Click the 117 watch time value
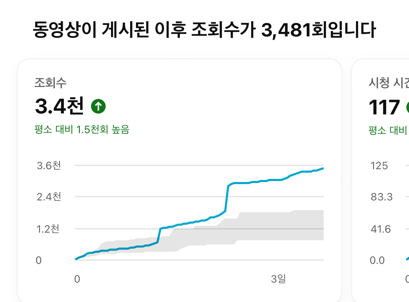The width and height of the screenshot is (409, 302). [384, 107]
